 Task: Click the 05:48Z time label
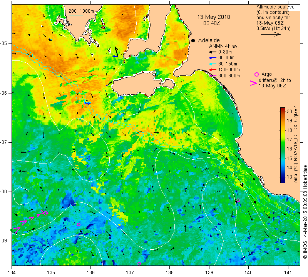[x=211, y=23]
